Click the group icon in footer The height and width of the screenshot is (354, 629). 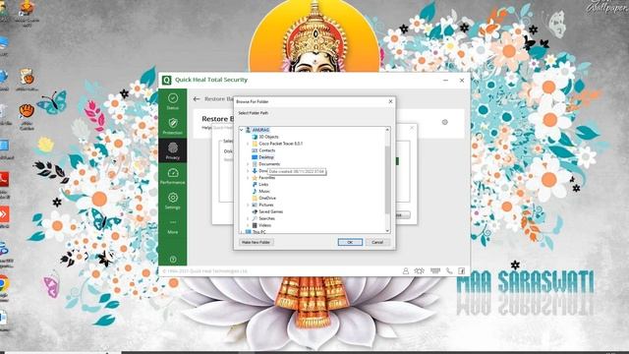point(420,271)
